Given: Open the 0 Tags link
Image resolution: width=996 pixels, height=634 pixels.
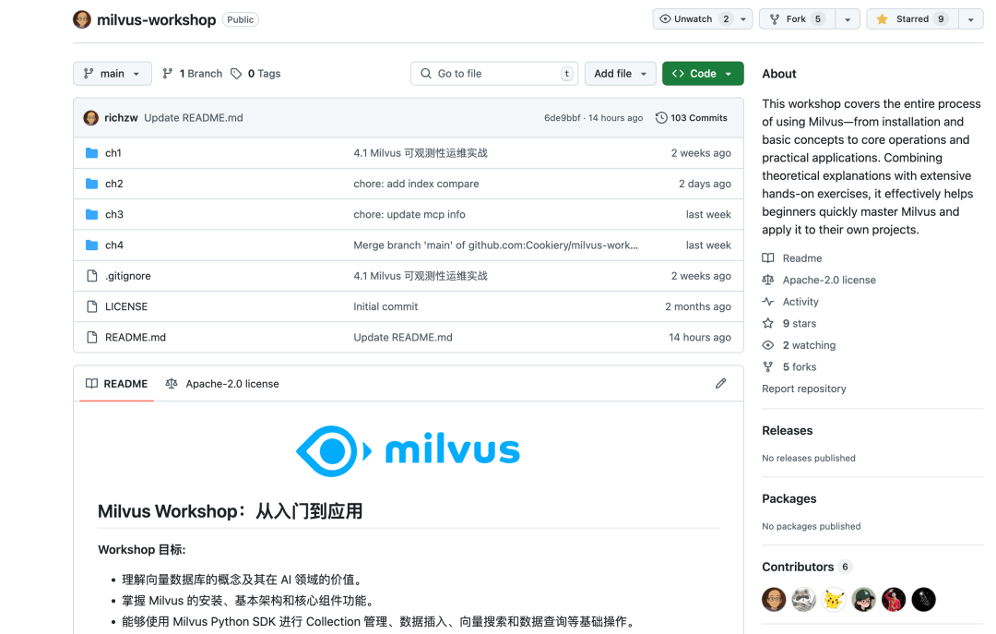Looking at the screenshot, I should (256, 74).
